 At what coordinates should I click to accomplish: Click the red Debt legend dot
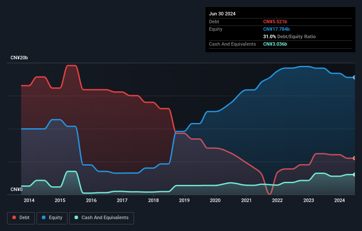pos(14,217)
